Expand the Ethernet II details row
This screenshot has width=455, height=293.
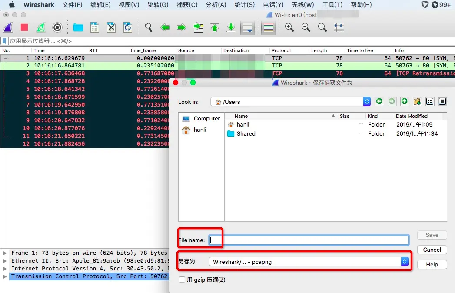(5, 261)
